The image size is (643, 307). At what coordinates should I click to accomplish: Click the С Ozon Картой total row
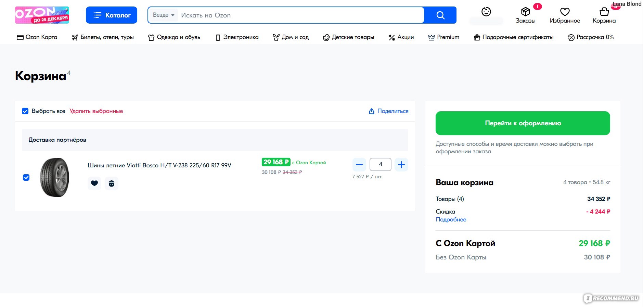(x=523, y=243)
